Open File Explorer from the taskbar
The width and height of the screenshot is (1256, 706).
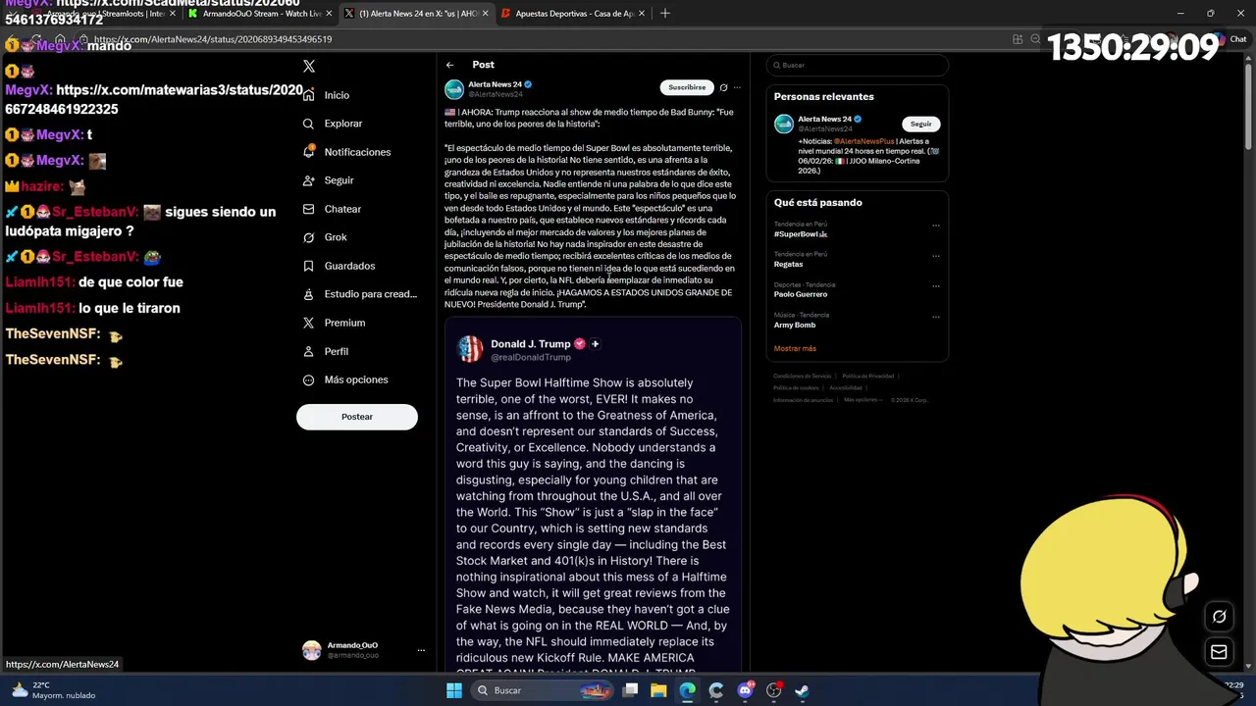click(658, 690)
